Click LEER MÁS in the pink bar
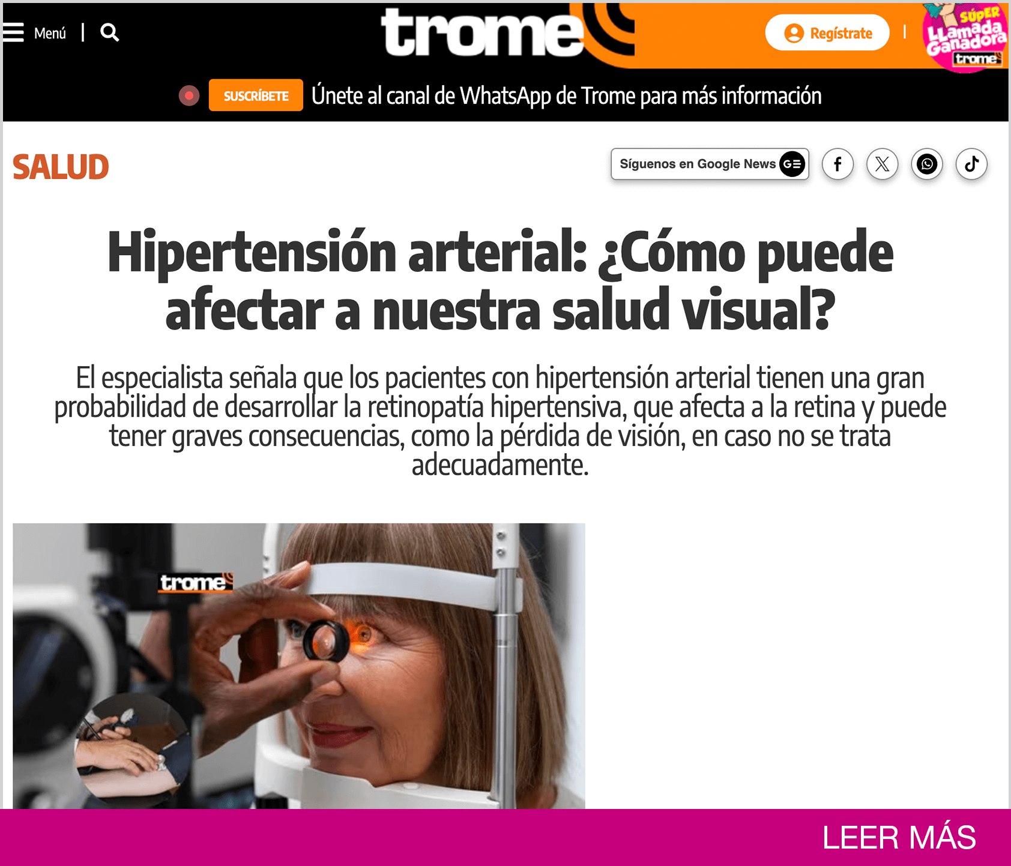Viewport: 1011px width, 866px height. click(899, 838)
